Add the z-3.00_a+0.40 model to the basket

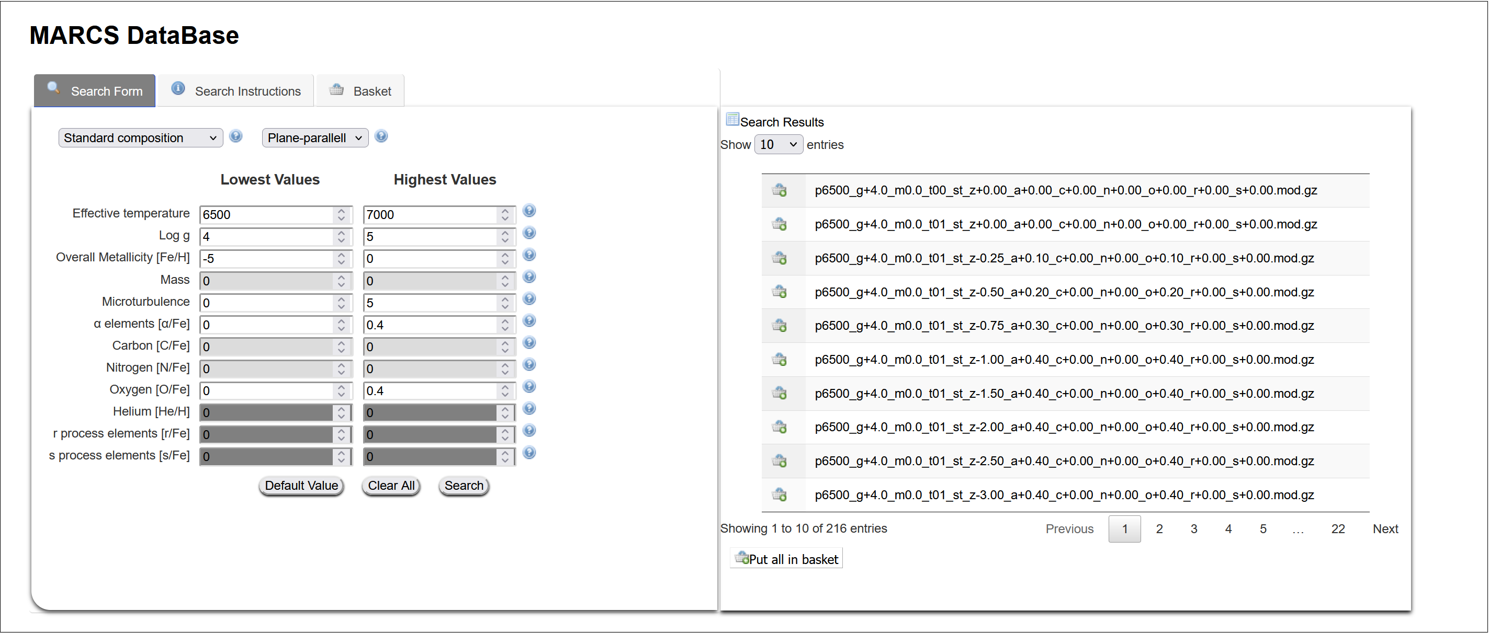[779, 494]
